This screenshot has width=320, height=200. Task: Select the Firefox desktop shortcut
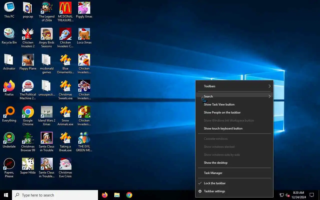(9, 88)
